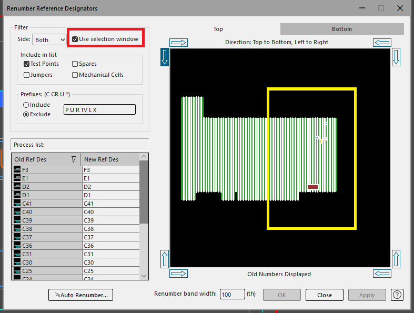
Task: Click the right arrow below the preview's left corner
Action: tap(179, 274)
